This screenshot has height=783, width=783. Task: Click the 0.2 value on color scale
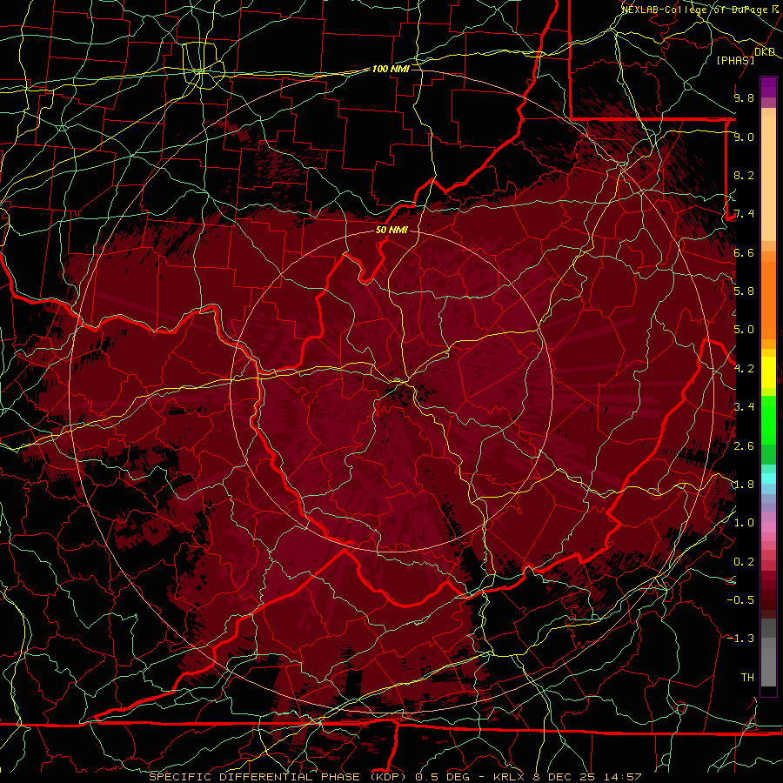(x=744, y=562)
